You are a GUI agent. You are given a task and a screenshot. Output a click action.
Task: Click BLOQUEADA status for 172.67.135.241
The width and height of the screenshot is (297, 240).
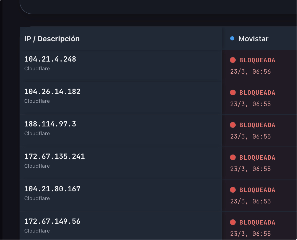tap(257, 158)
